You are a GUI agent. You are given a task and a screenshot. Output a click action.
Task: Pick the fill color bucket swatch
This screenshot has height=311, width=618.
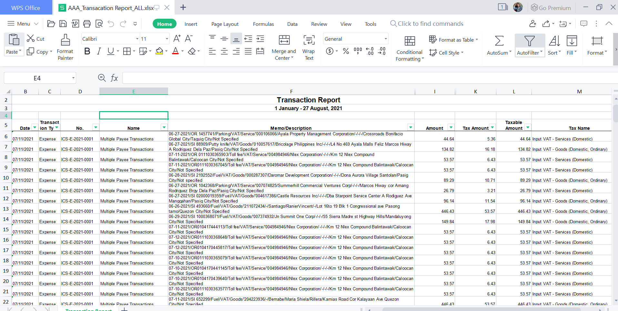pyautogui.click(x=159, y=51)
